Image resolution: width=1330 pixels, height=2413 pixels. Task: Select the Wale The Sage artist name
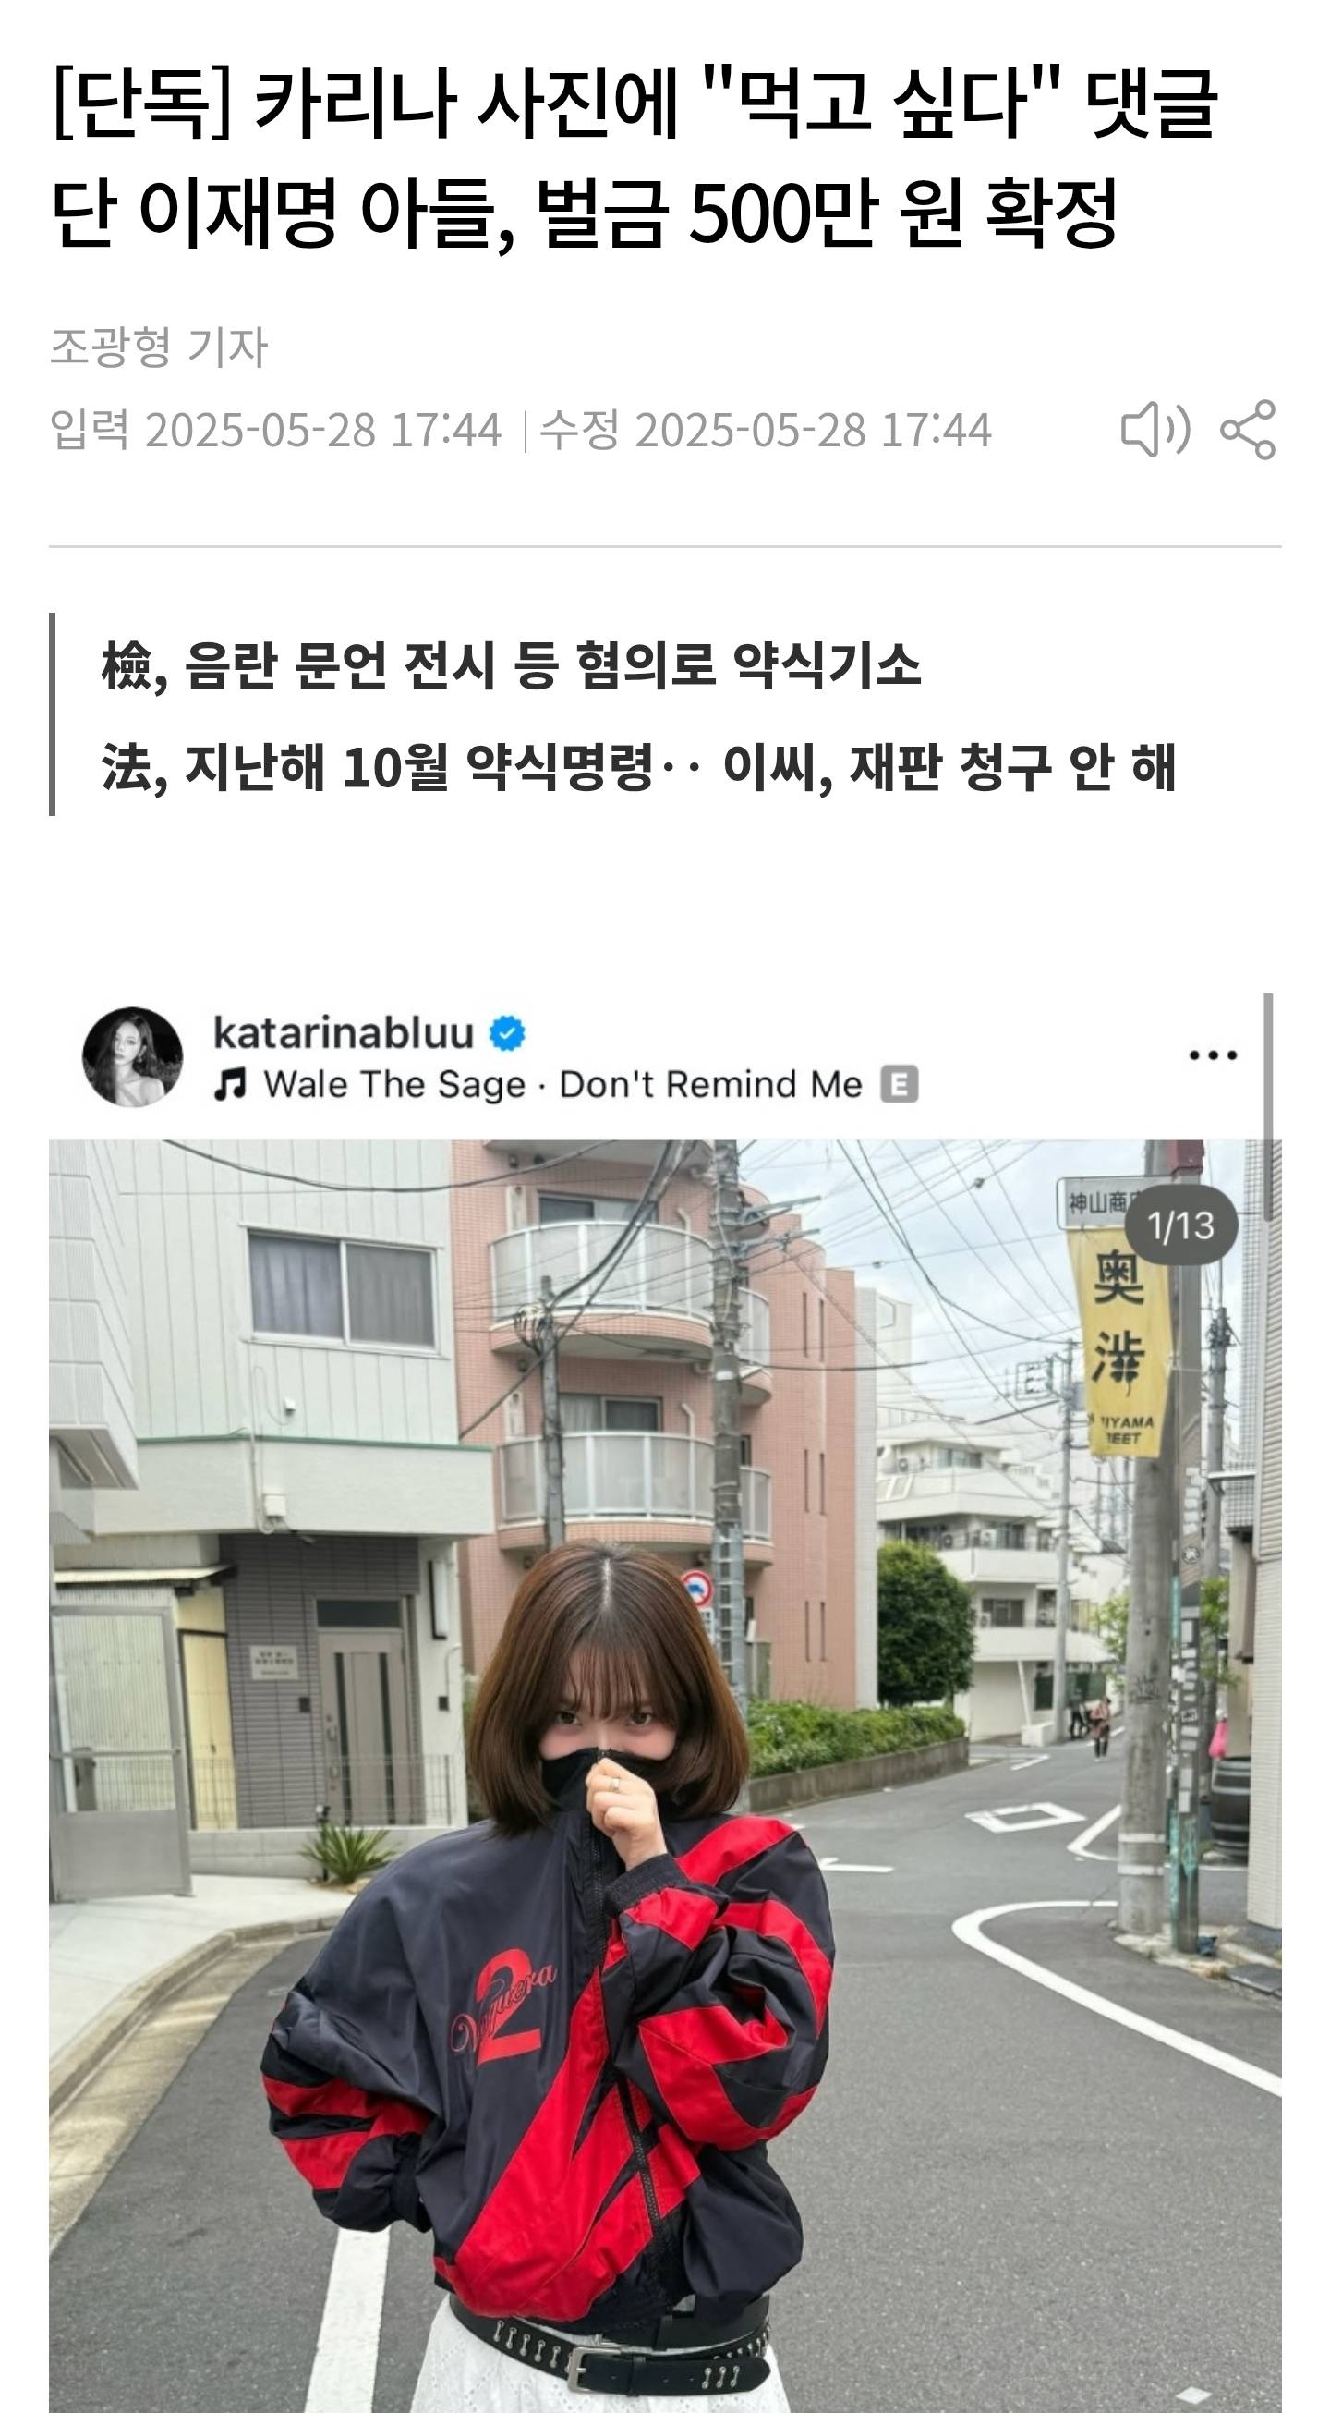point(394,1085)
